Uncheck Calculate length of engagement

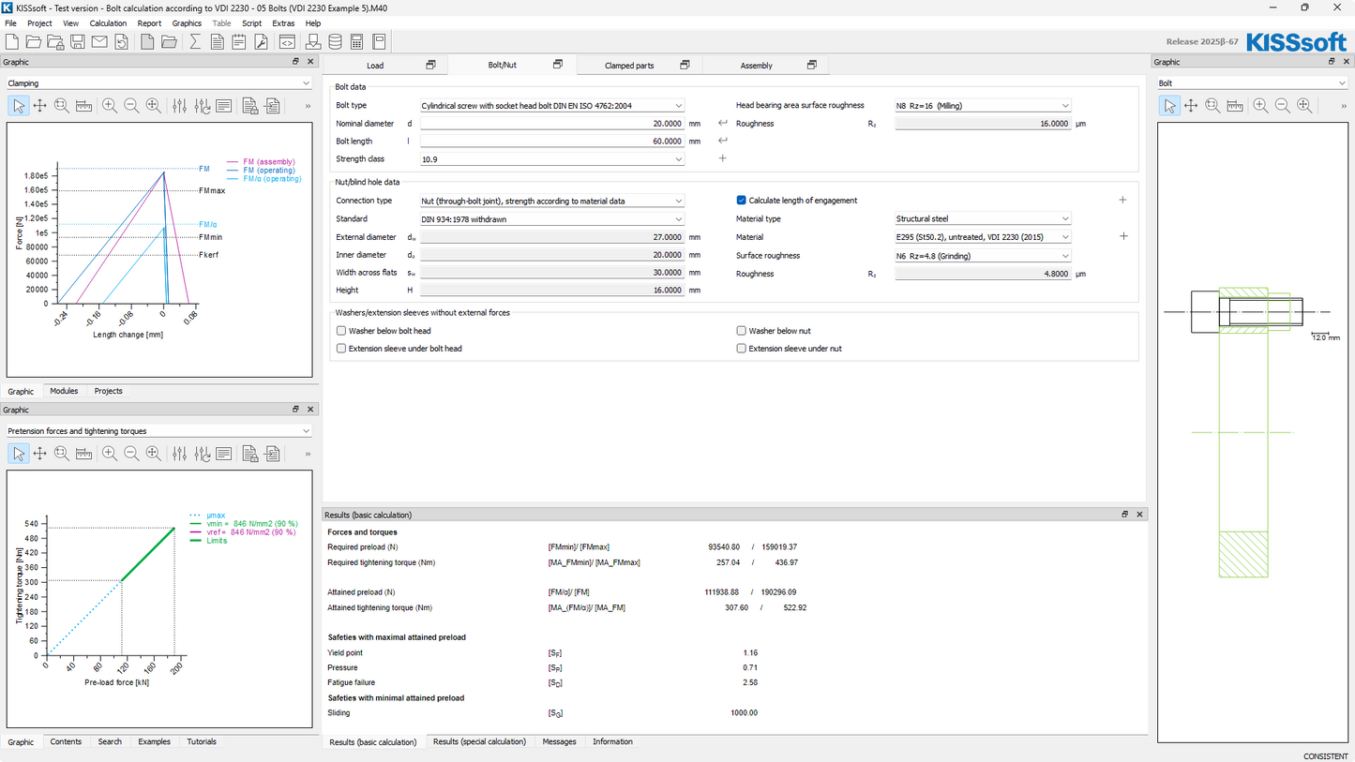742,201
